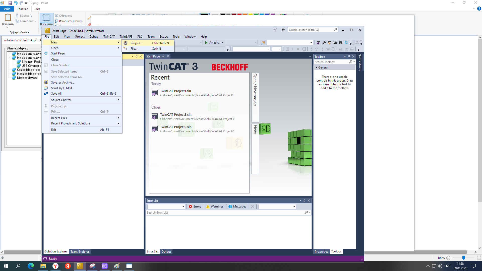The width and height of the screenshot is (482, 271).
Task: Pin the Toolbox panel with the pushpin
Action: tap(349, 56)
